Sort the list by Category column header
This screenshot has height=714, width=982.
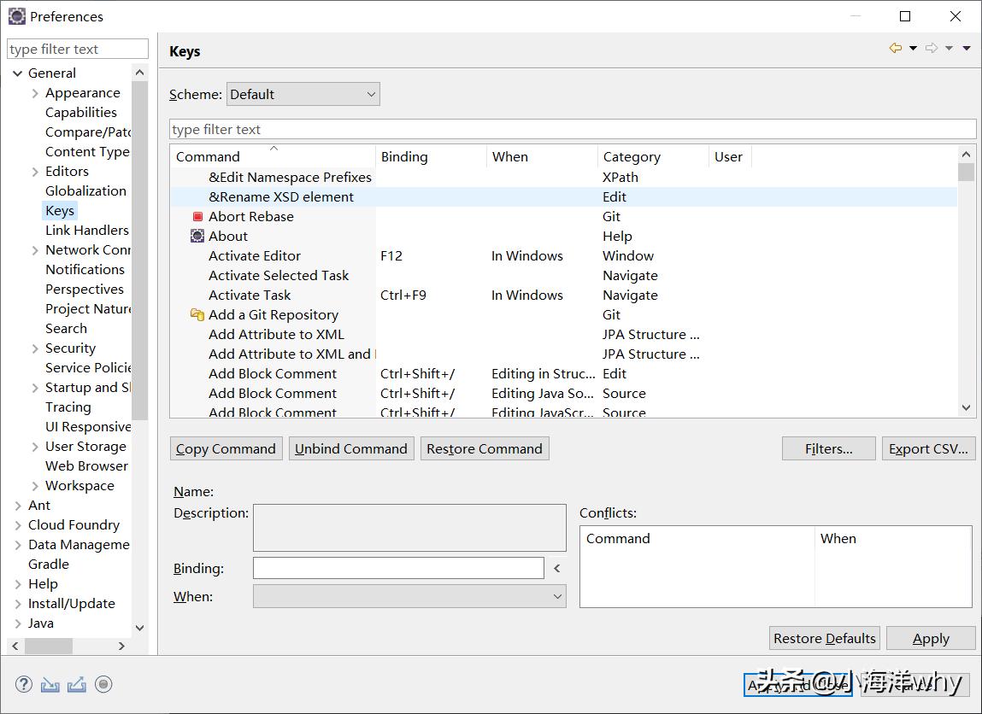click(x=632, y=157)
